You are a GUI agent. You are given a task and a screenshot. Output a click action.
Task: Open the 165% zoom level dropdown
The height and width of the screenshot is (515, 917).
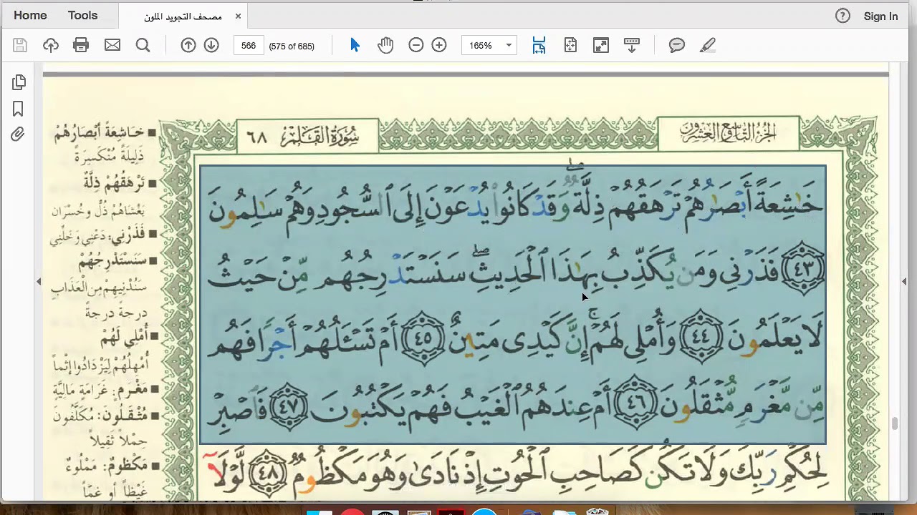click(489, 45)
